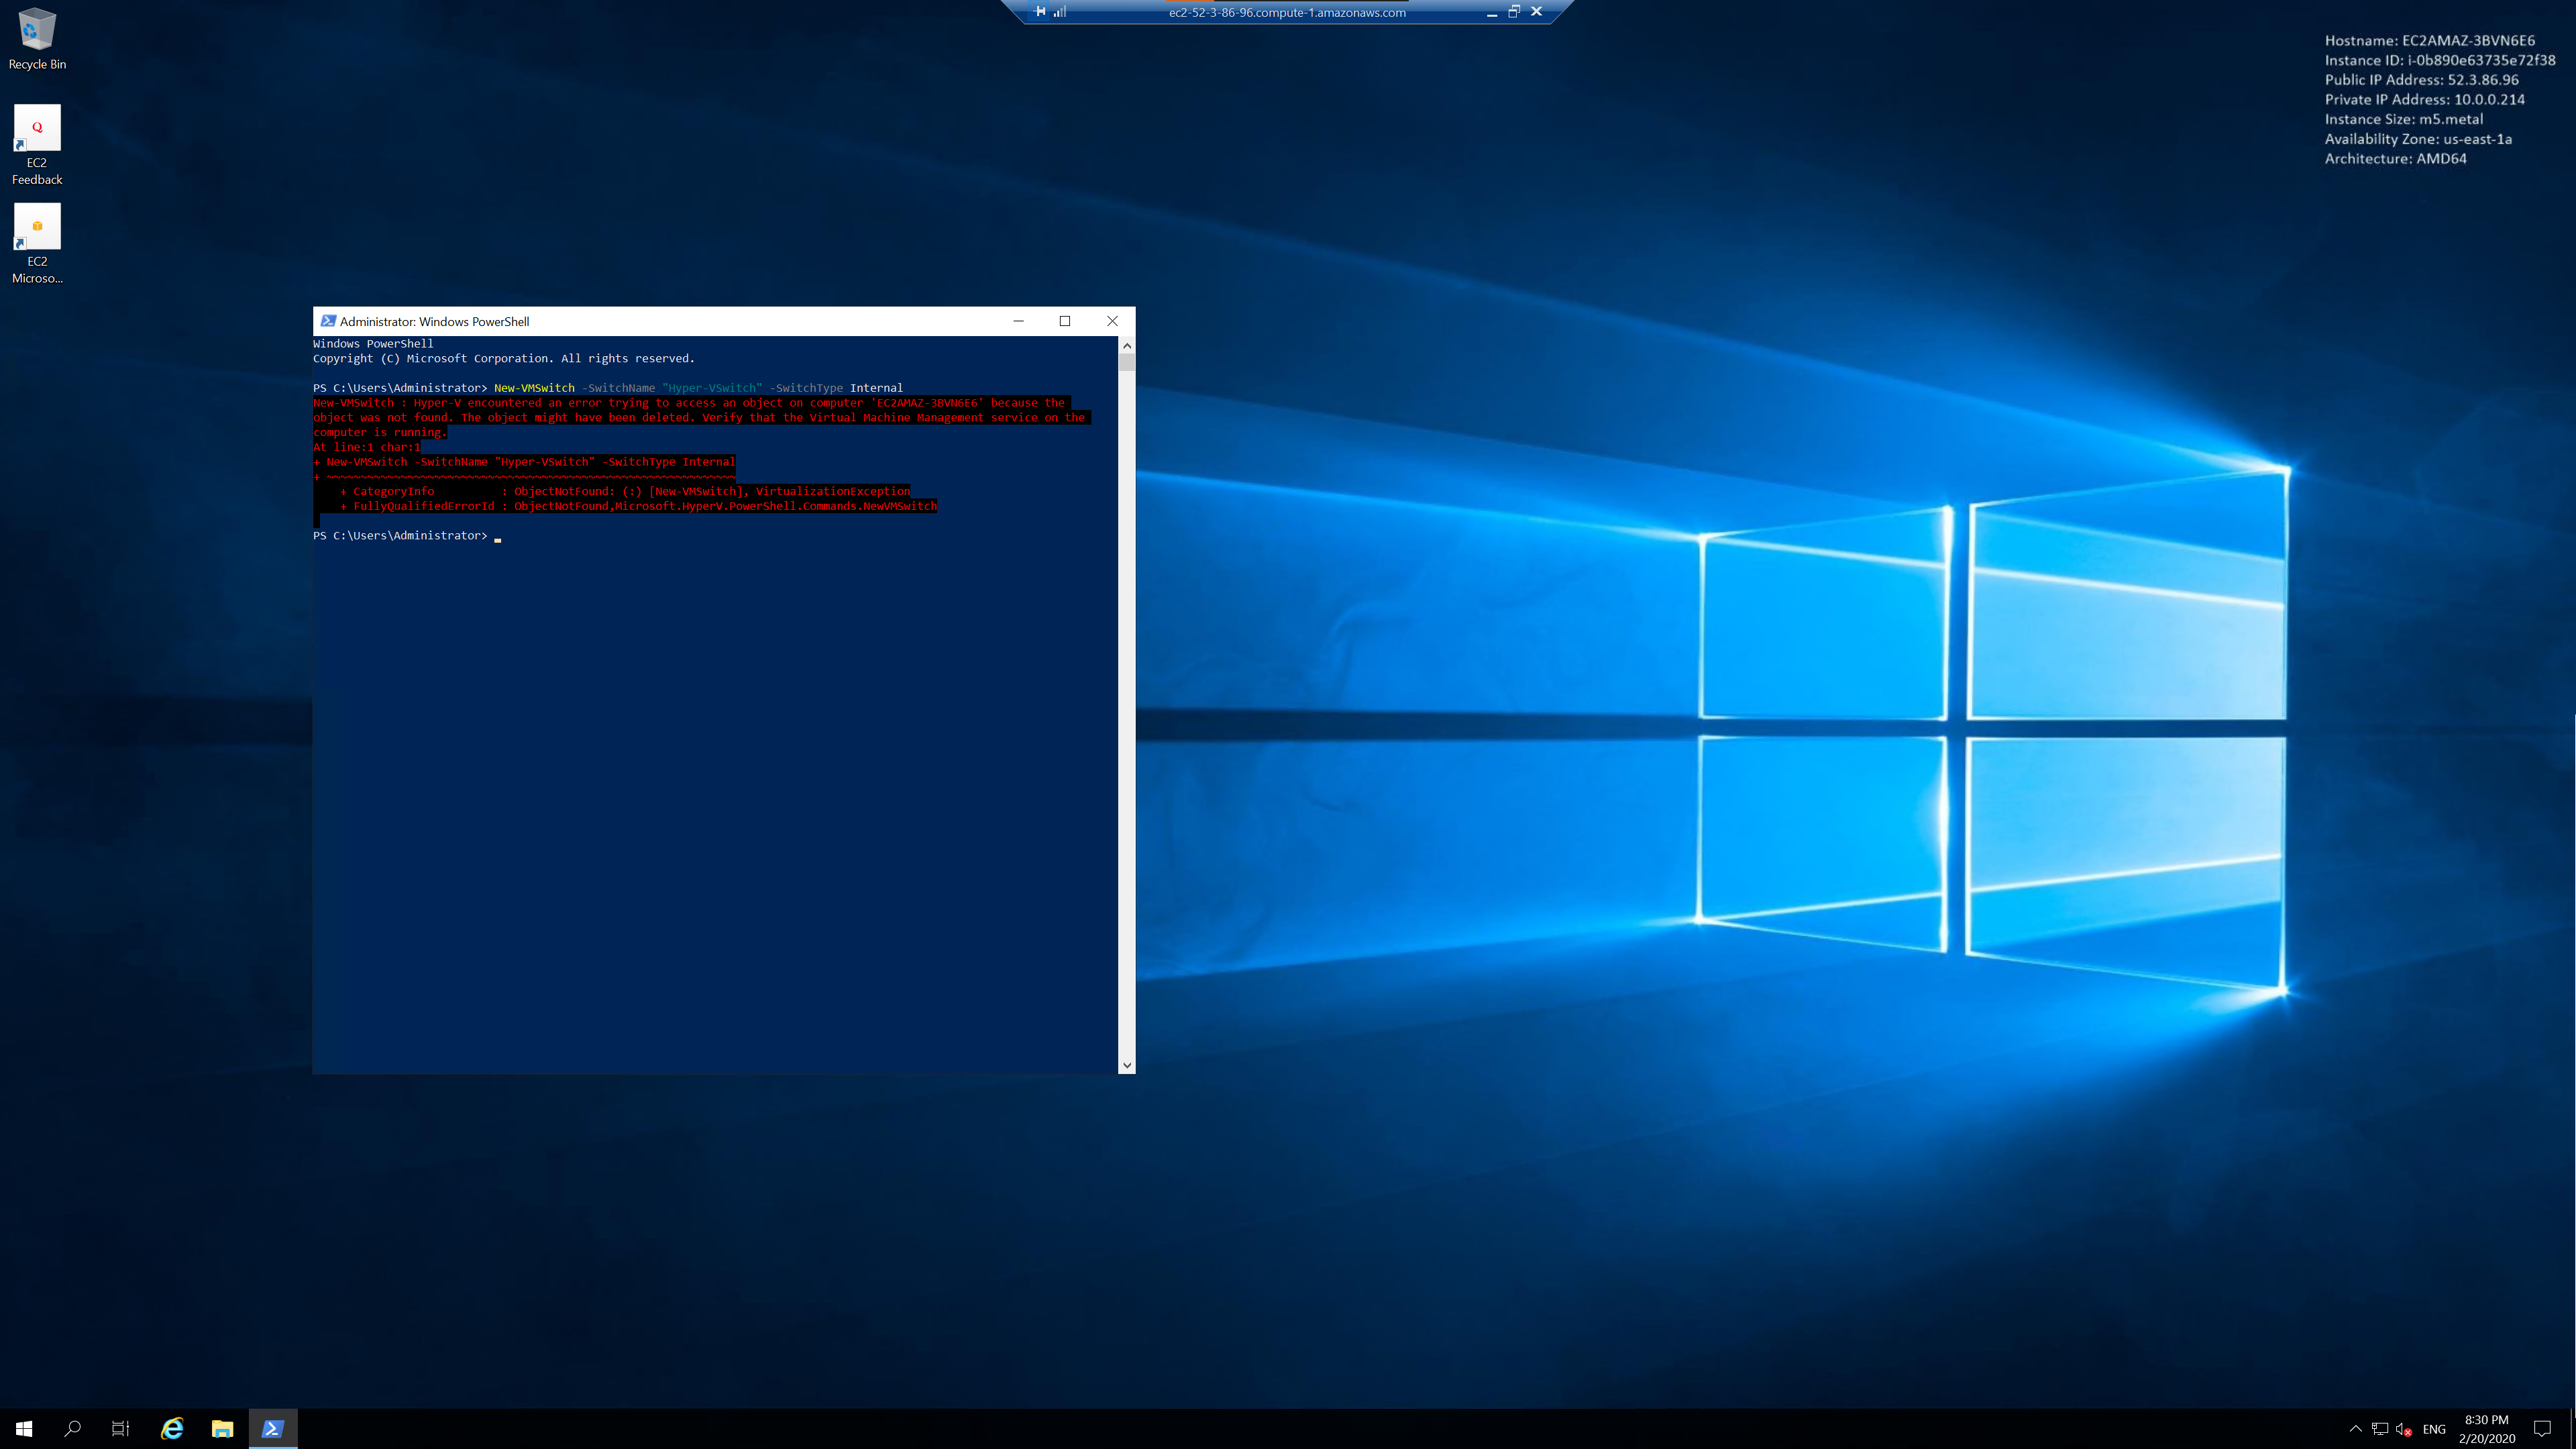This screenshot has width=2576, height=1449.
Task: Click the muted speaker tray icon
Action: pos(2404,1429)
